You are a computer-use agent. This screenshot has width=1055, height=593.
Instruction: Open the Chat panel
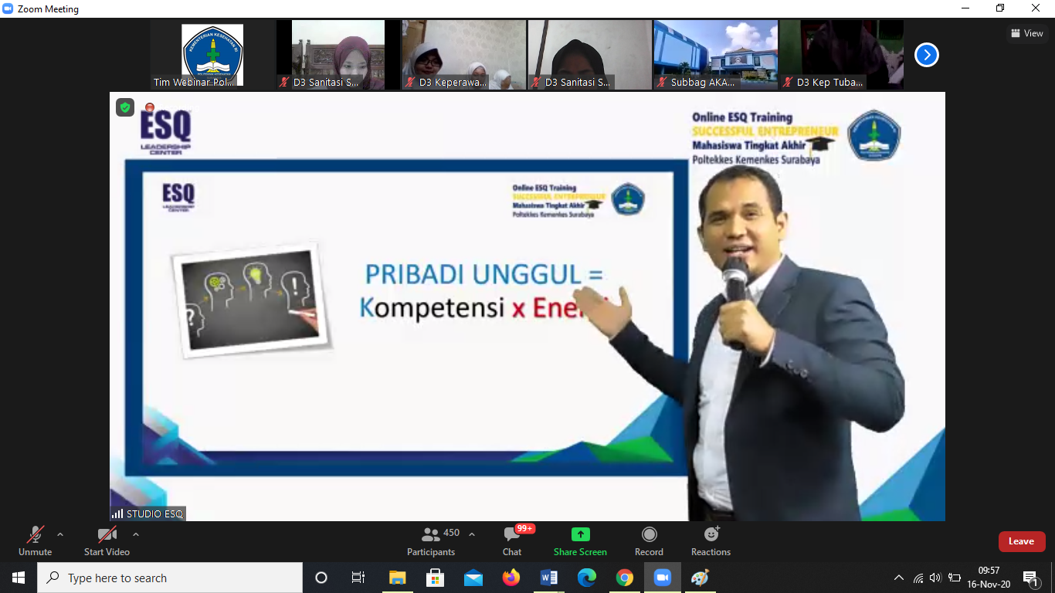(x=511, y=541)
